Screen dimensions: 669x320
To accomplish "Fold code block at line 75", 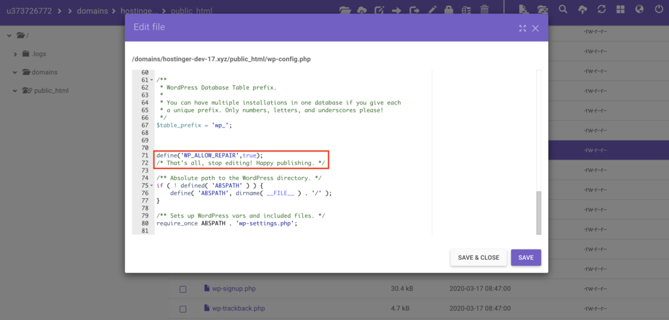I will 152,185.
